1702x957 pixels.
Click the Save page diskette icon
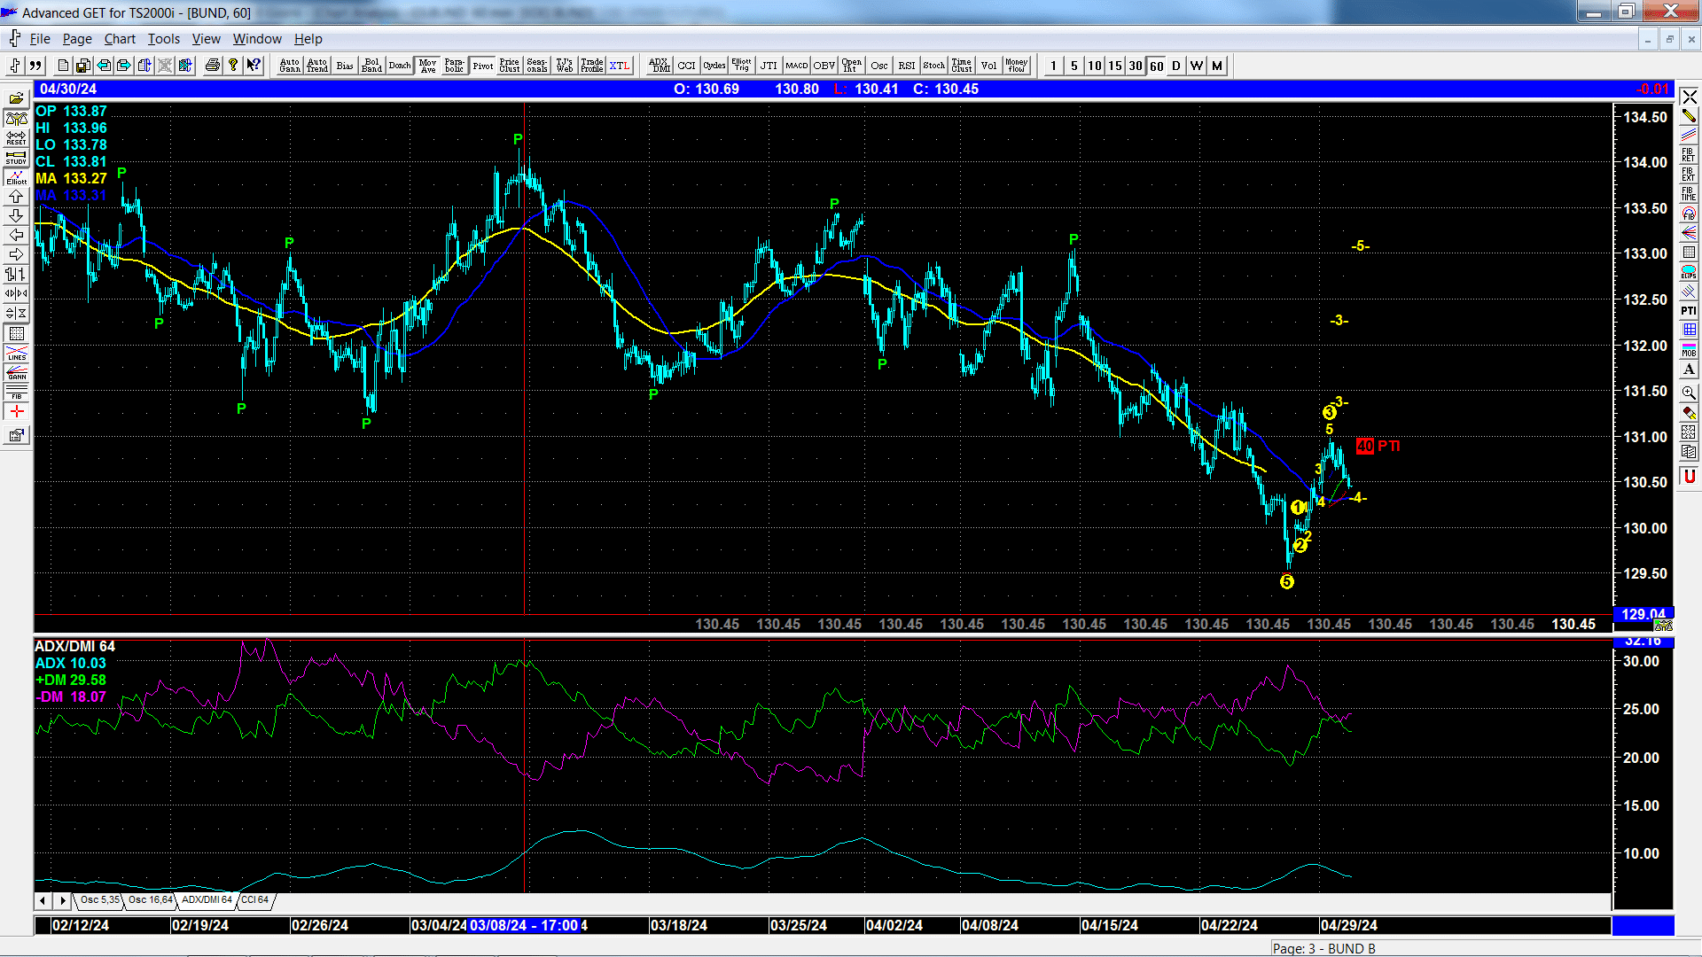click(83, 66)
